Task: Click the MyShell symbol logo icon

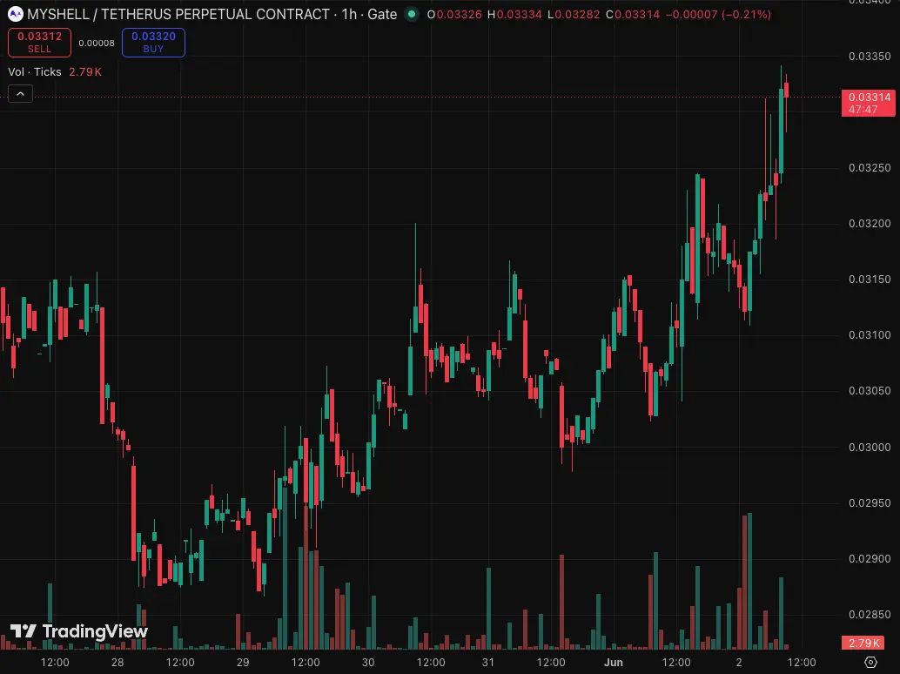Action: (16, 14)
